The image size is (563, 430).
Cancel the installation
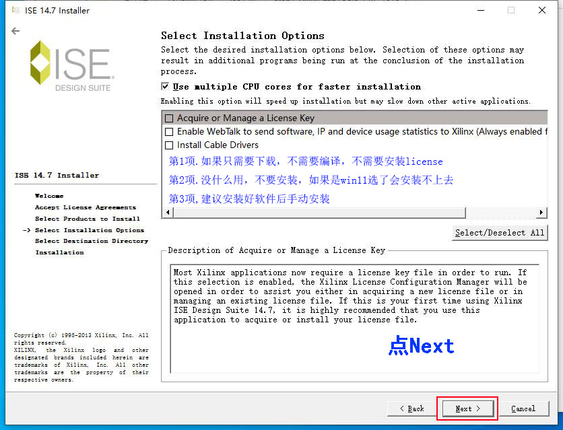[523, 408]
